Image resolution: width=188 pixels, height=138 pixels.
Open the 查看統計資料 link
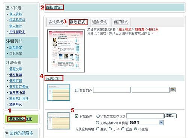point(19,98)
